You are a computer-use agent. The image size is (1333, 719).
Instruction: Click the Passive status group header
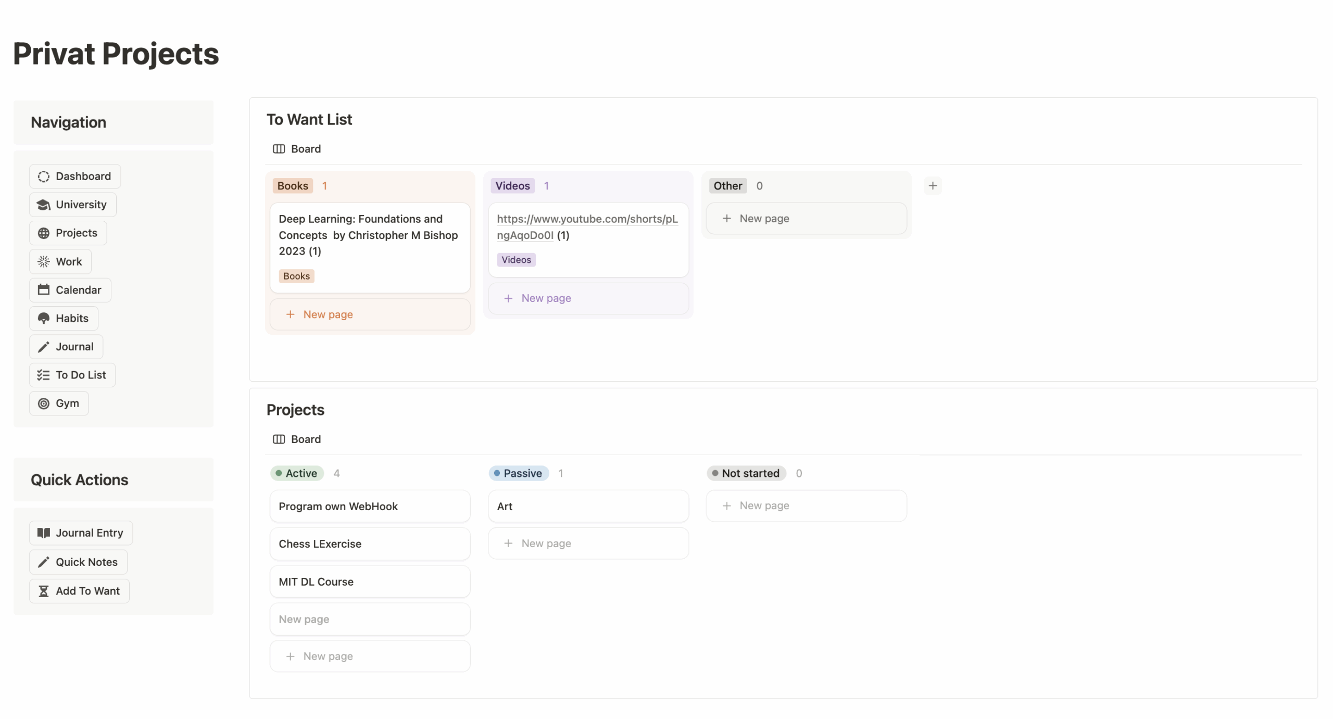point(518,473)
